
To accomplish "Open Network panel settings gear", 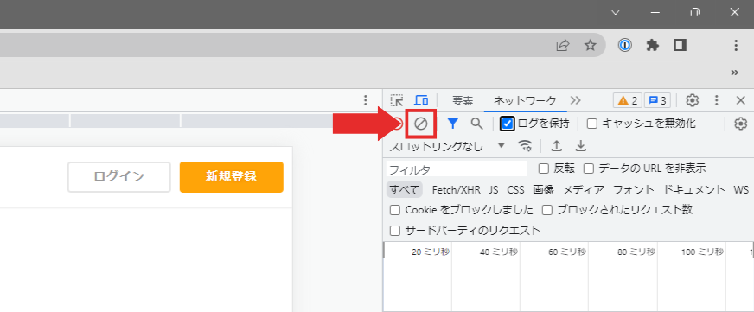I will tap(740, 124).
